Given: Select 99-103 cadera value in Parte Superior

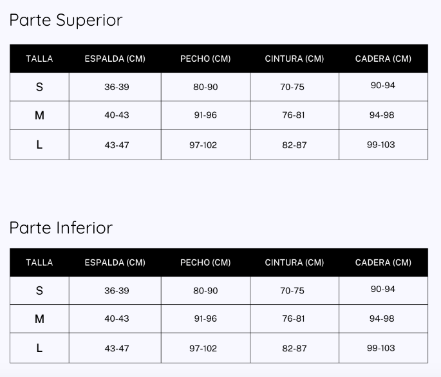Looking at the screenshot, I should [x=381, y=145].
